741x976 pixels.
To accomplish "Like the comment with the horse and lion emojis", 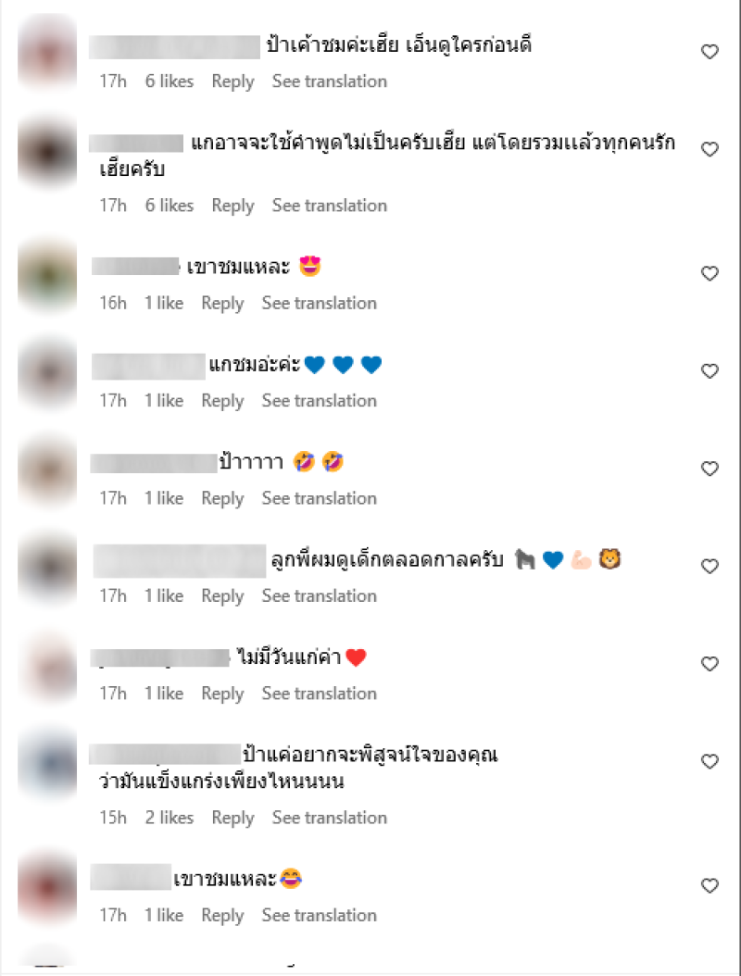I will pos(710,567).
